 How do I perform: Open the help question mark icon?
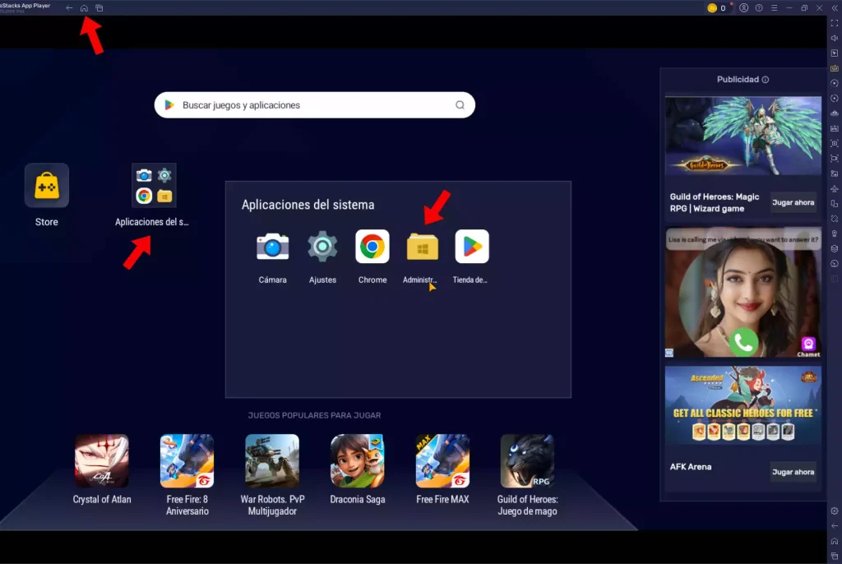coord(759,8)
